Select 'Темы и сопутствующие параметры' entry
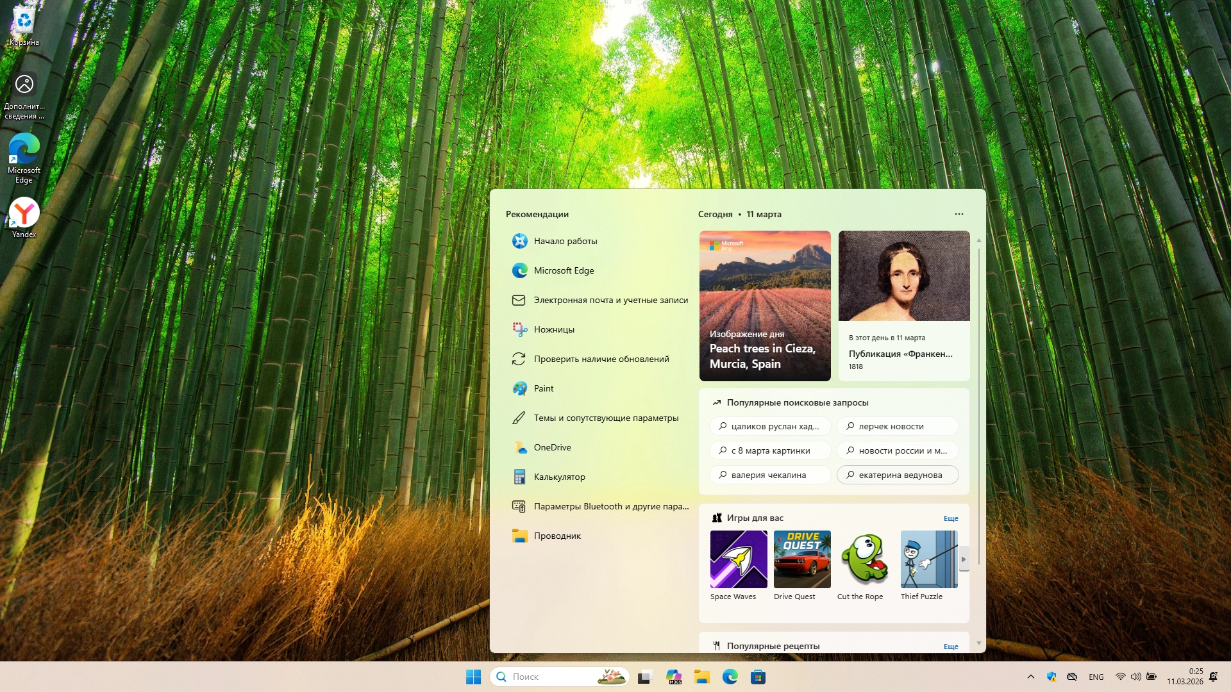 [605, 418]
